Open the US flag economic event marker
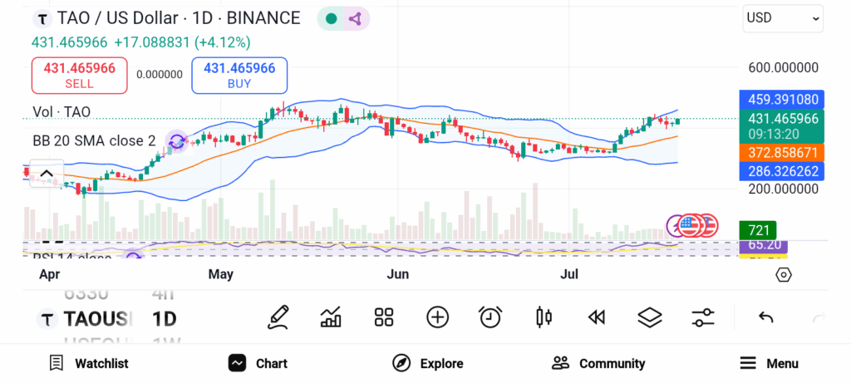The height and width of the screenshot is (383, 851). coord(689,225)
